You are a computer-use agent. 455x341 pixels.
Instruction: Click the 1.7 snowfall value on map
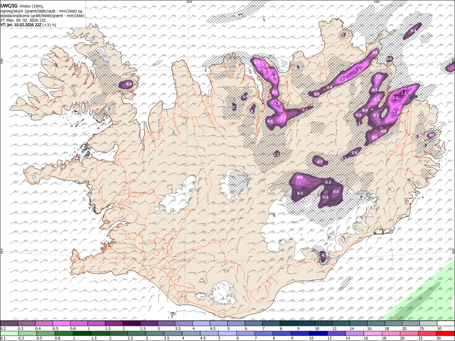click(357, 71)
